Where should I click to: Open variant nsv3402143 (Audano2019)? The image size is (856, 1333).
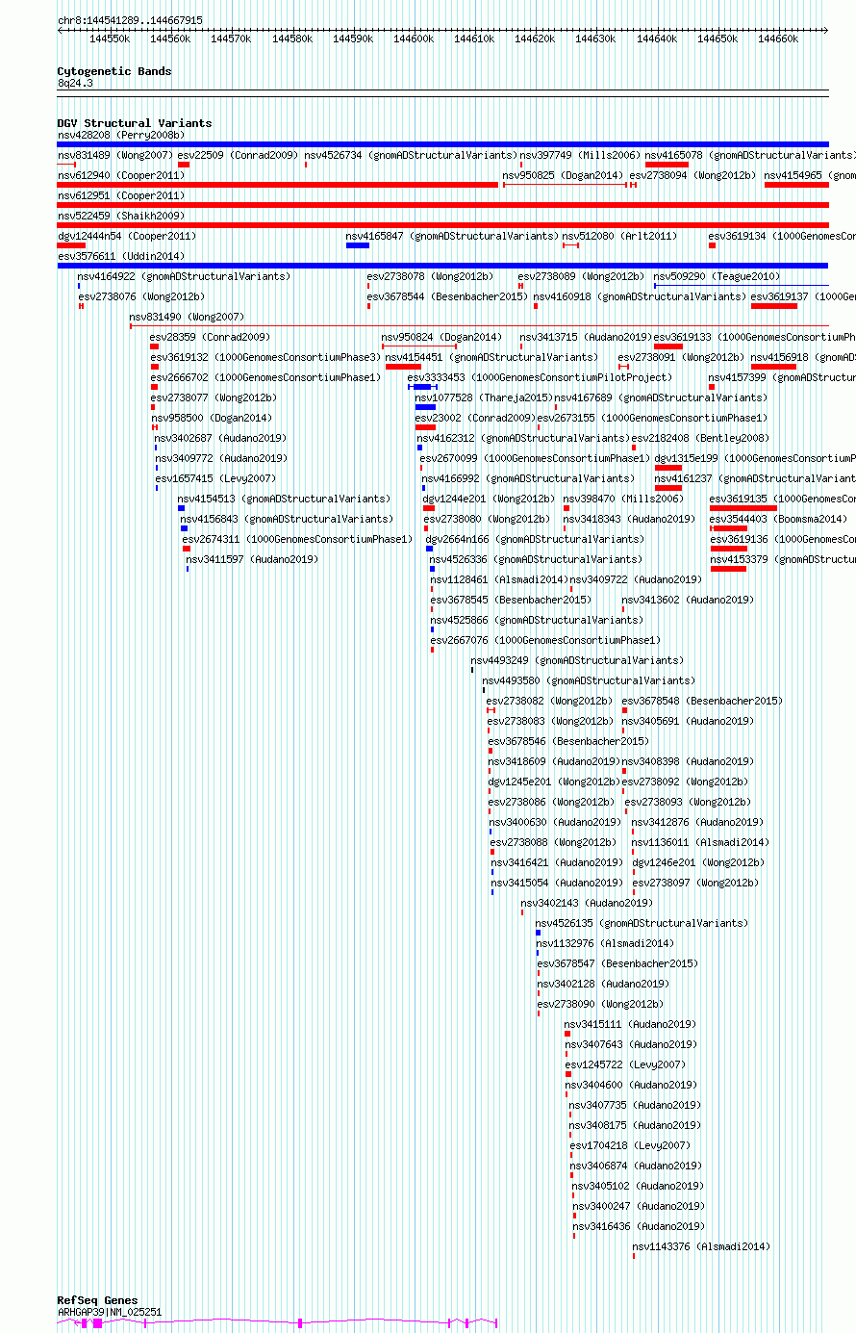click(x=587, y=903)
